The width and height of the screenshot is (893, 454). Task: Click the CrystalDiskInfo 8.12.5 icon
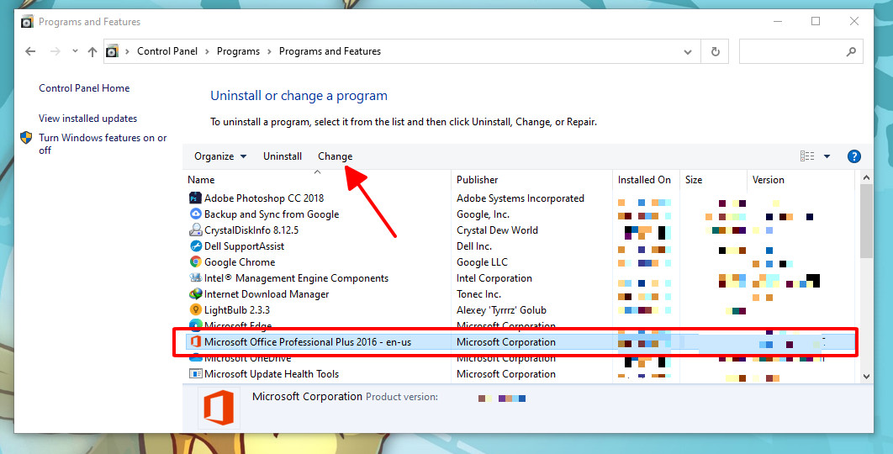click(195, 230)
